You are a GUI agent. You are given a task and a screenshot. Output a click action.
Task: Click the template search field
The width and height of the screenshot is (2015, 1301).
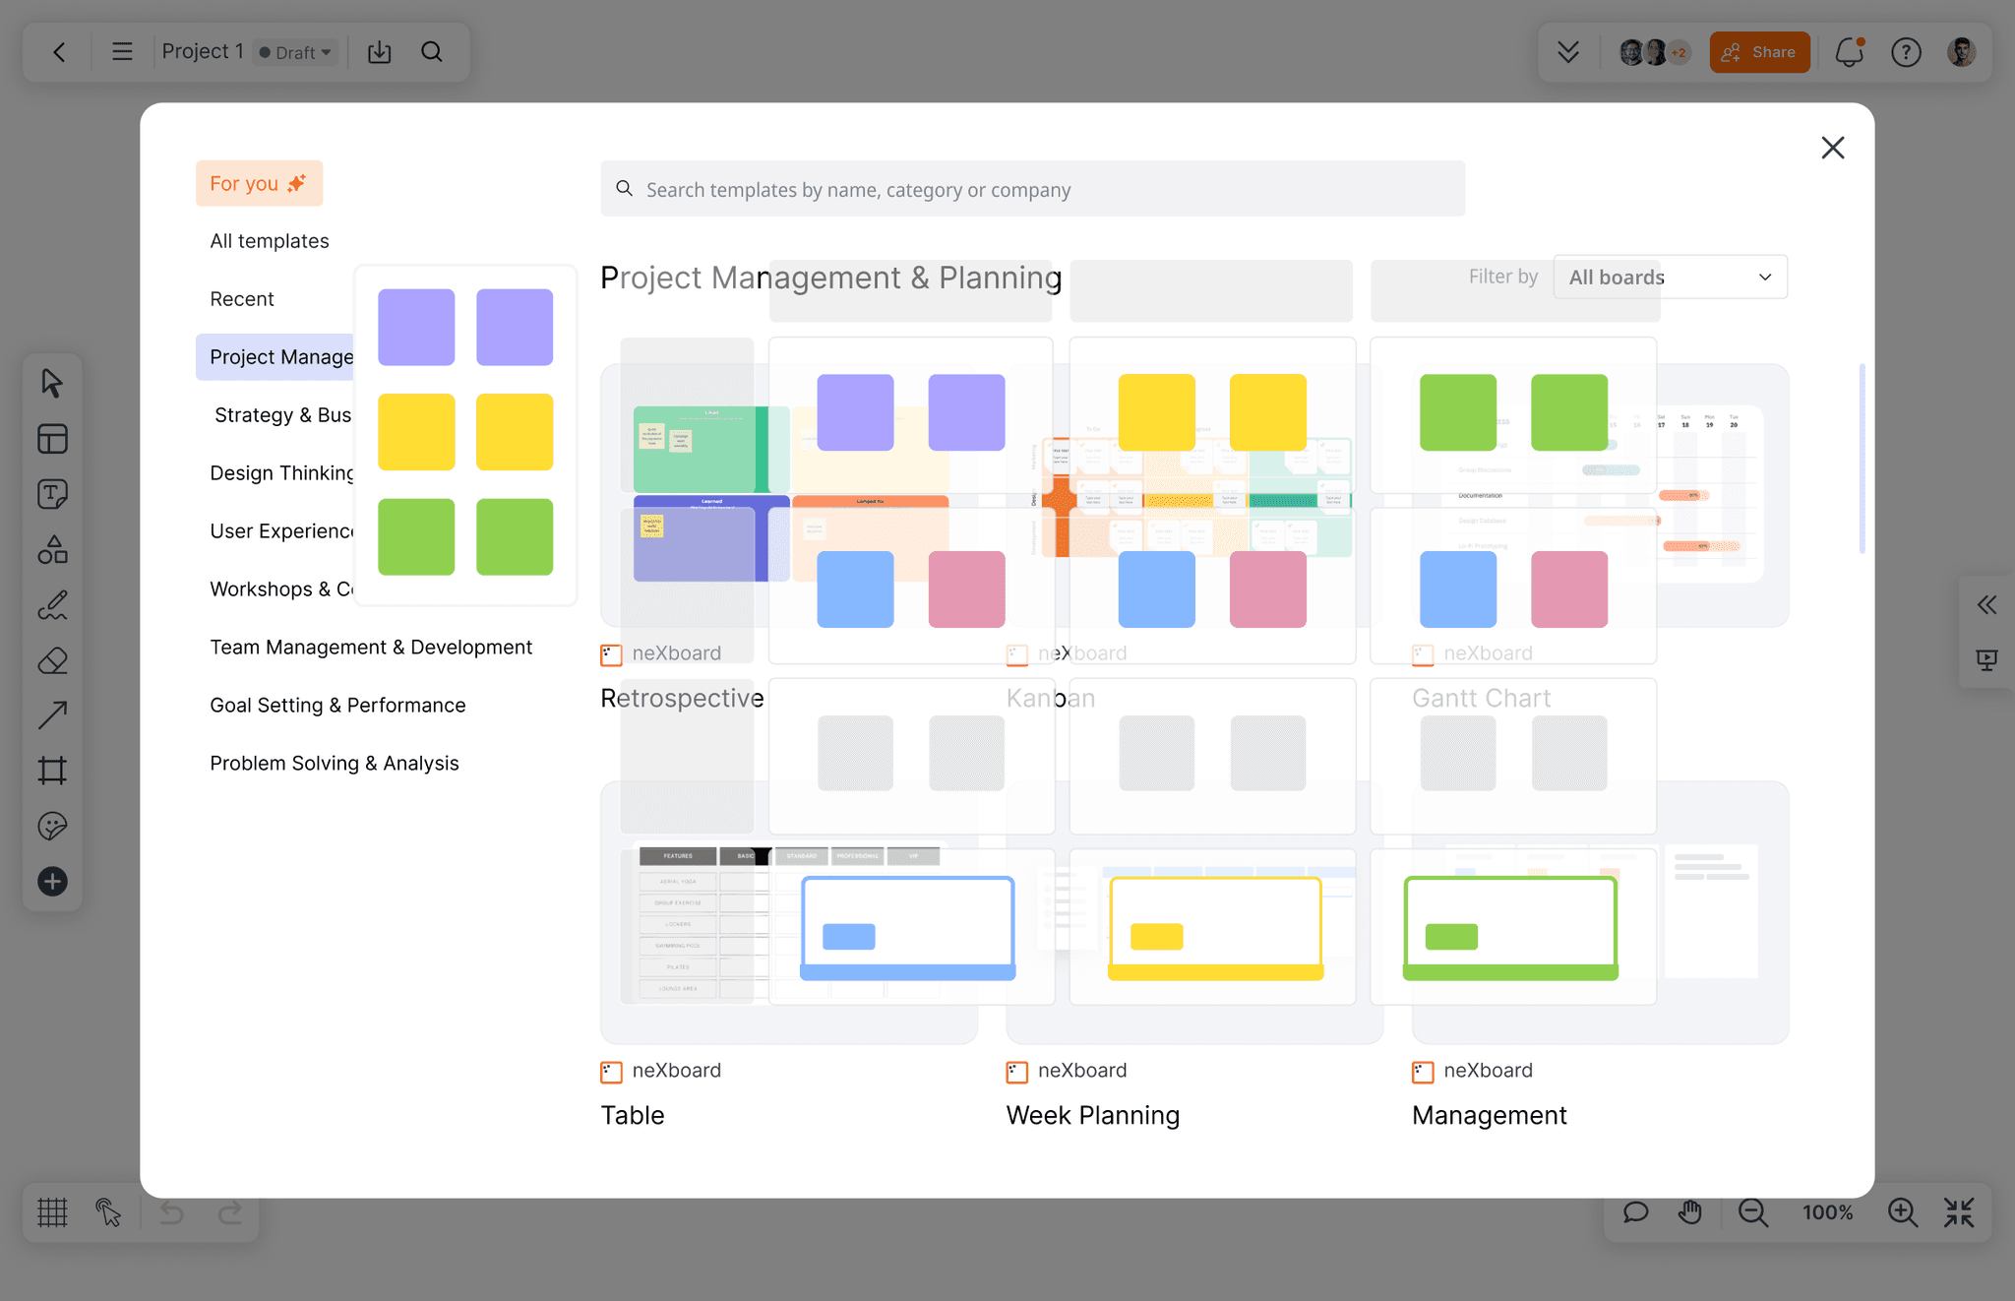pos(1032,190)
